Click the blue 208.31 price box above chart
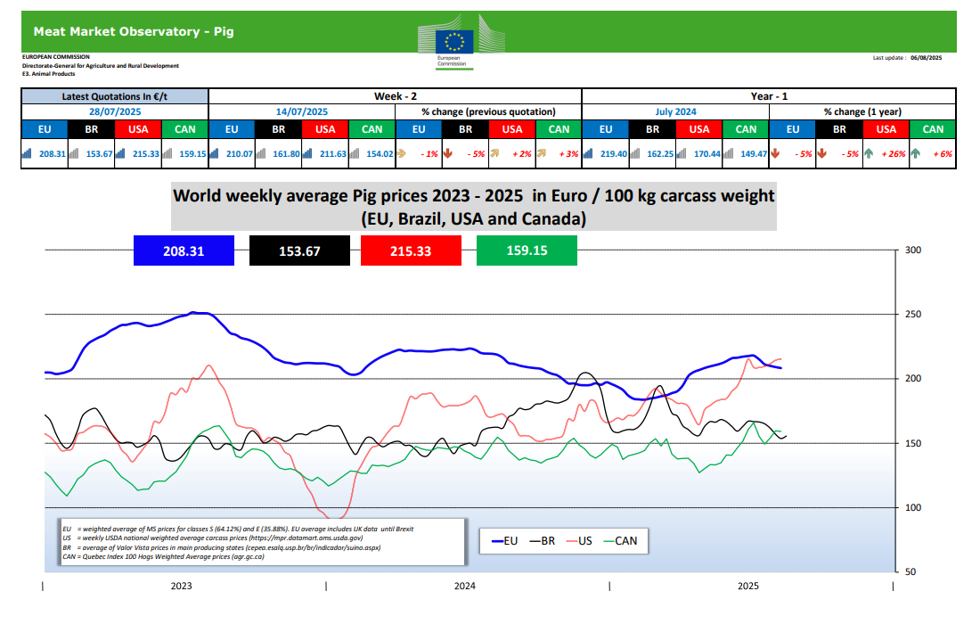This screenshot has width=980, height=624. tap(184, 251)
